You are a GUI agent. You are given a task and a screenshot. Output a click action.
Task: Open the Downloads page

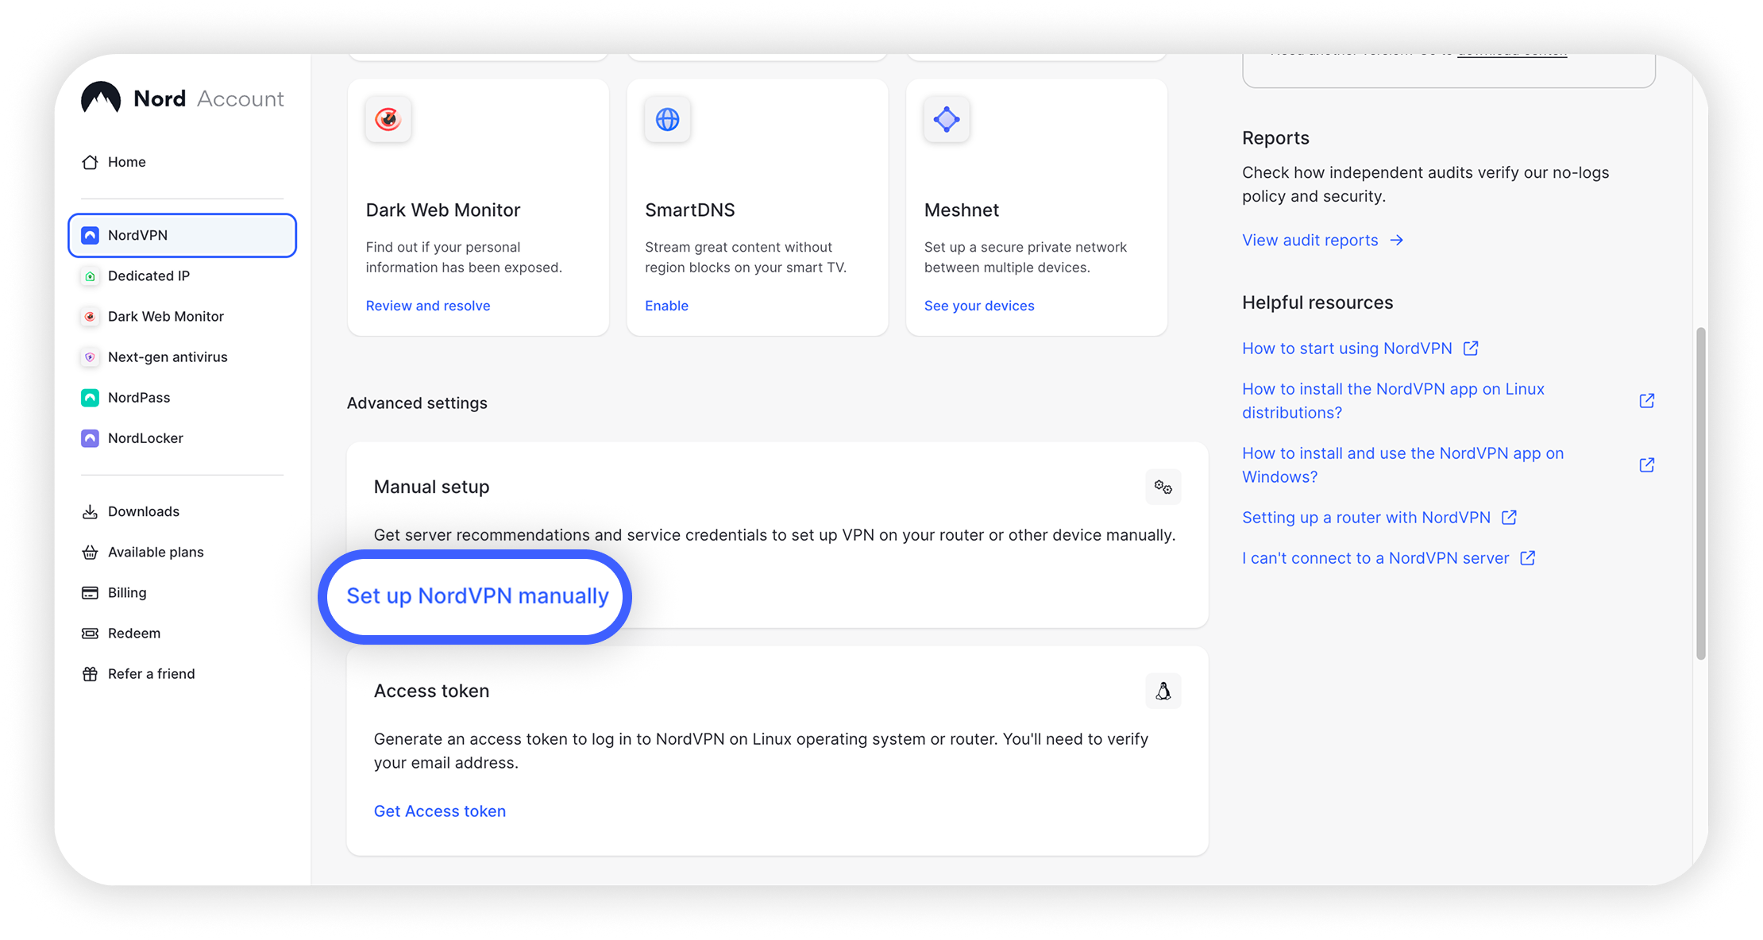tap(130, 511)
